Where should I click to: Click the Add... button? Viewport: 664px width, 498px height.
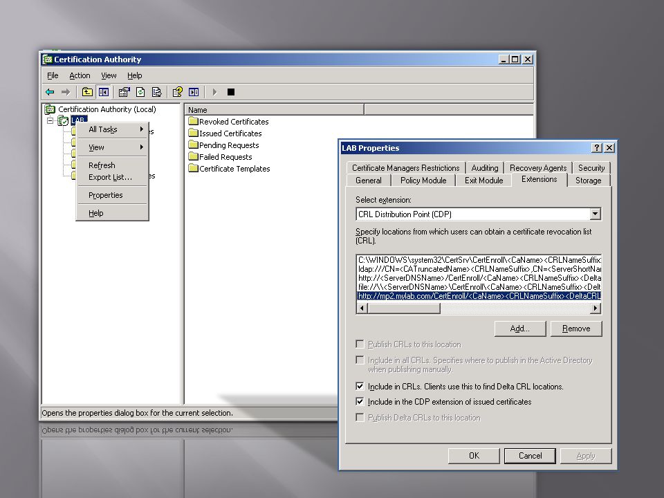[x=519, y=329]
